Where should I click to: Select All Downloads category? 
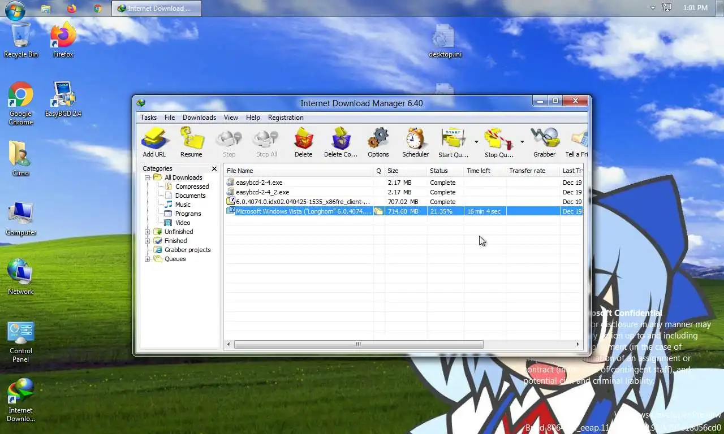pos(183,177)
